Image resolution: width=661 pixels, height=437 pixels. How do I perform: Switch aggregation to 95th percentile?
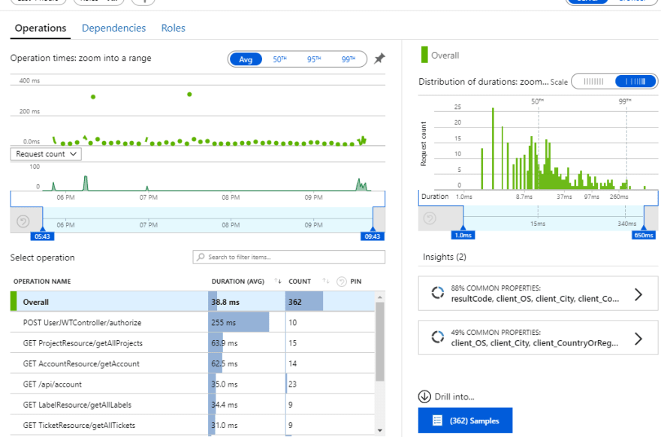click(x=314, y=59)
